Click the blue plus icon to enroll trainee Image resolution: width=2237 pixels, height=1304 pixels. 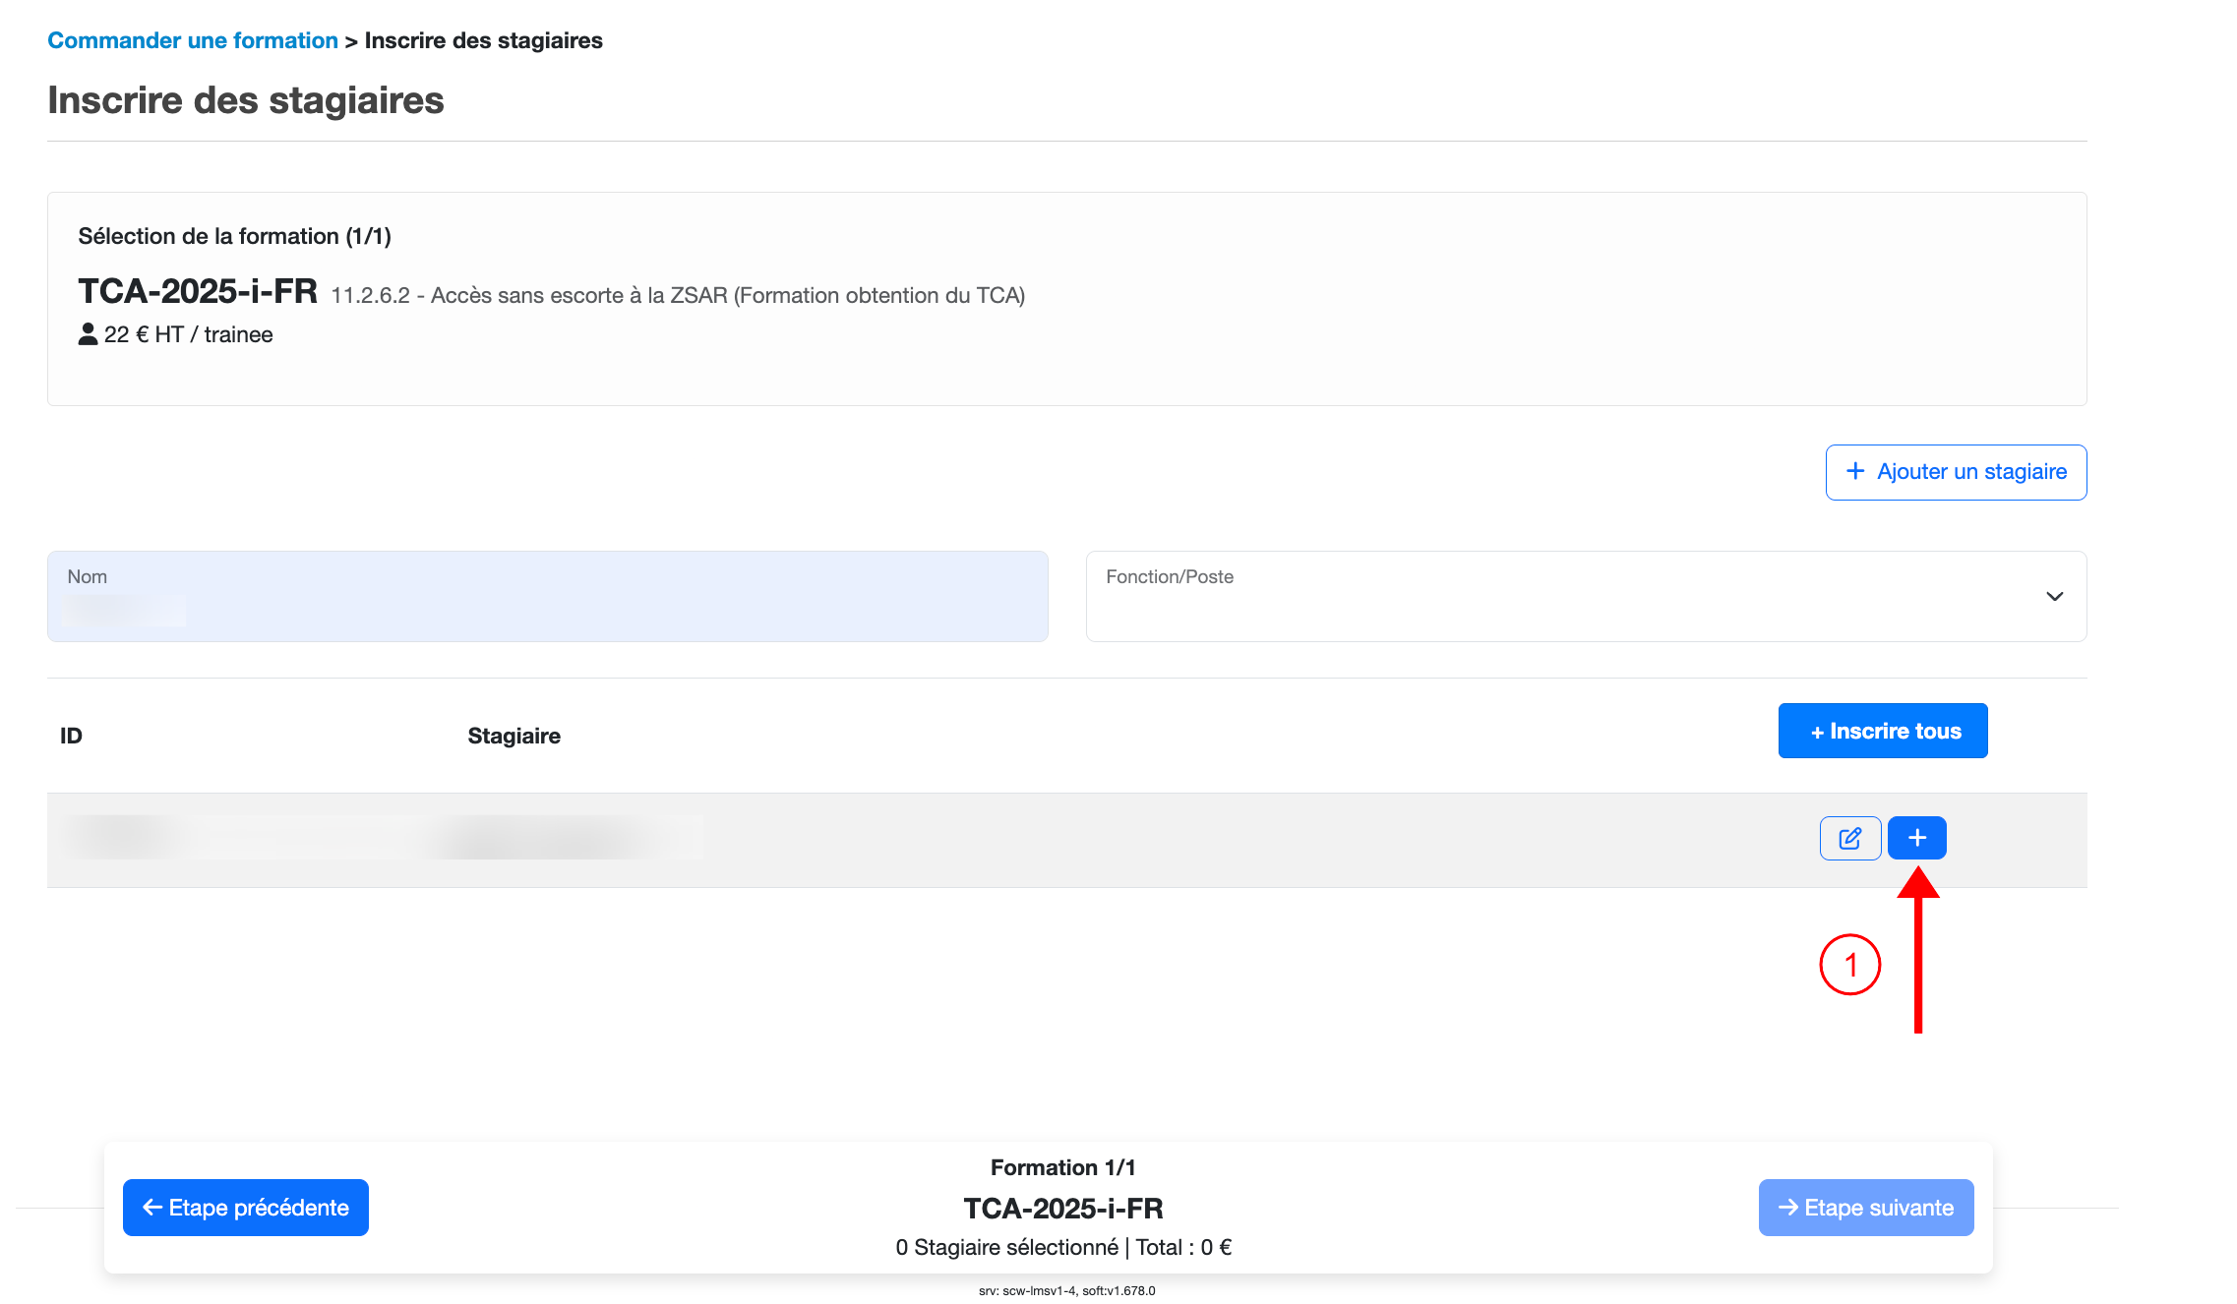[x=1917, y=838]
